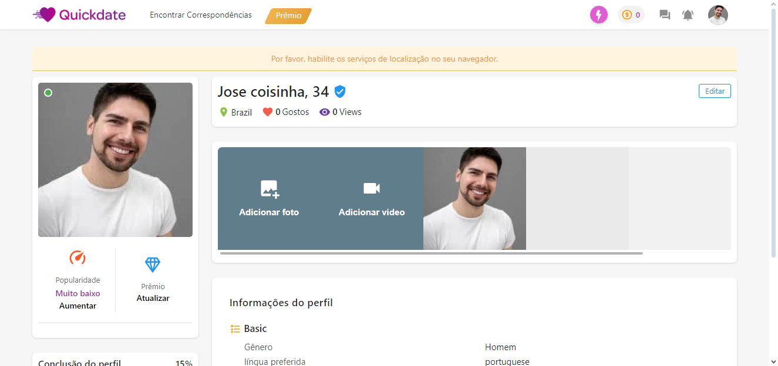Click the pink lightning boost icon
The height and width of the screenshot is (366, 778).
[x=598, y=15]
